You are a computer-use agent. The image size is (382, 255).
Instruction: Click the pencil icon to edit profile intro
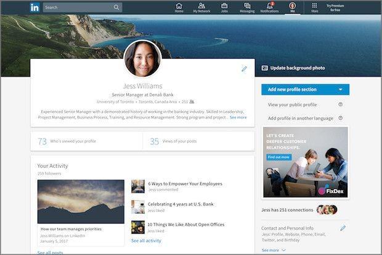(x=244, y=69)
